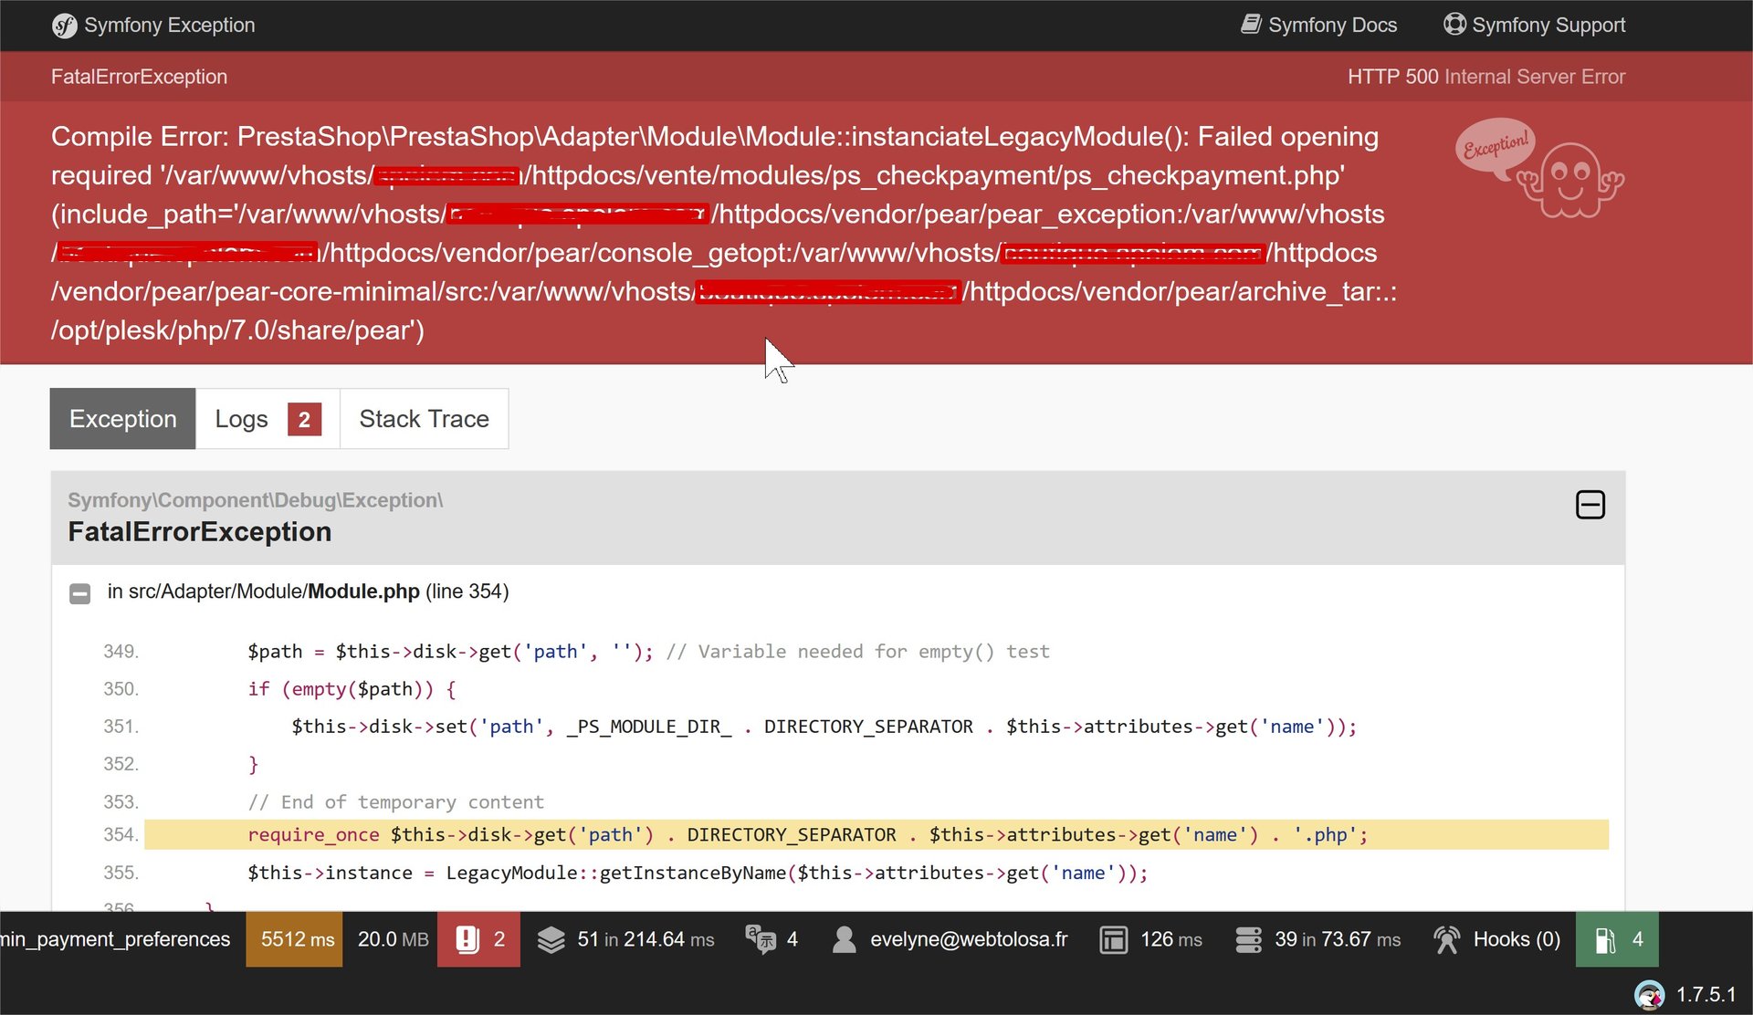1753x1015 pixels.
Task: Click the 5512 ms request time panel
Action: click(297, 939)
